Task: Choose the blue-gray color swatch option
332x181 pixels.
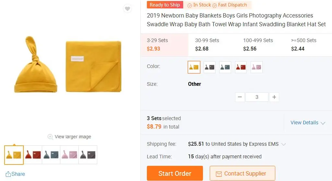Action: 225,67
